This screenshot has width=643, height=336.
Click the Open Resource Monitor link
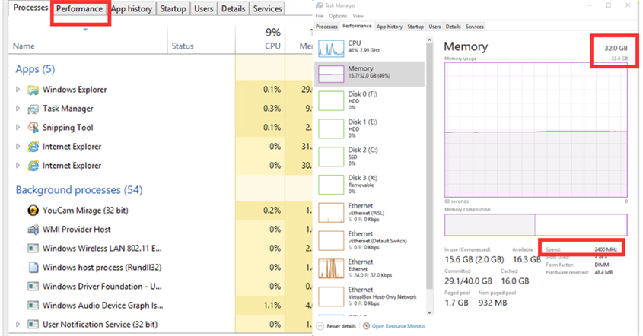pyautogui.click(x=397, y=326)
